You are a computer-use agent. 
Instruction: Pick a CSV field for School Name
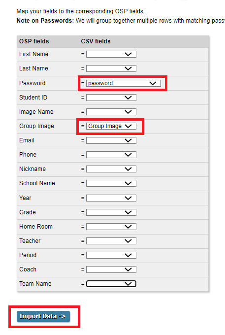pos(111,183)
